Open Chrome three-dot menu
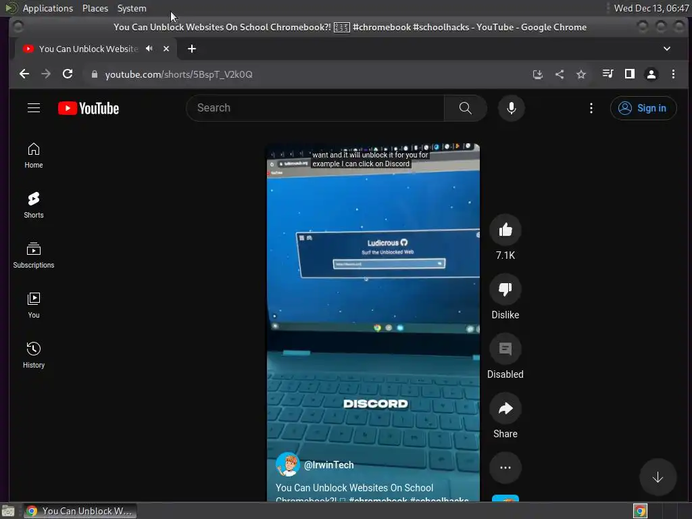The image size is (692, 519). [673, 74]
